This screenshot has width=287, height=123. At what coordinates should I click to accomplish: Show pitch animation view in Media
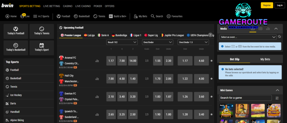260,29
